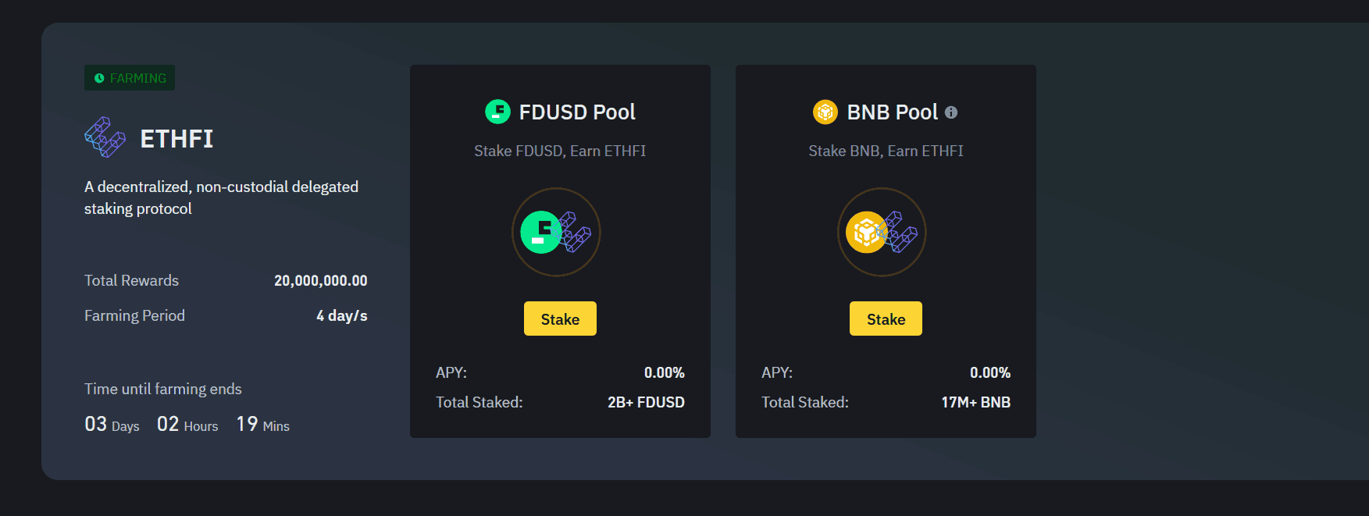
Task: Click the large FDUSD-ETHFI pair circle graphic
Action: tap(556, 232)
